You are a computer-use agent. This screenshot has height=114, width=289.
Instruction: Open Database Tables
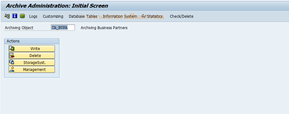click(83, 16)
